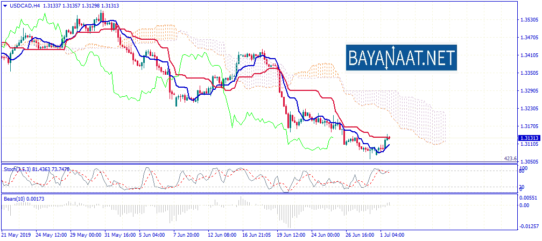542x241 pixels.
Task: Click the 1.35305 price on the axis
Action: (x=529, y=20)
